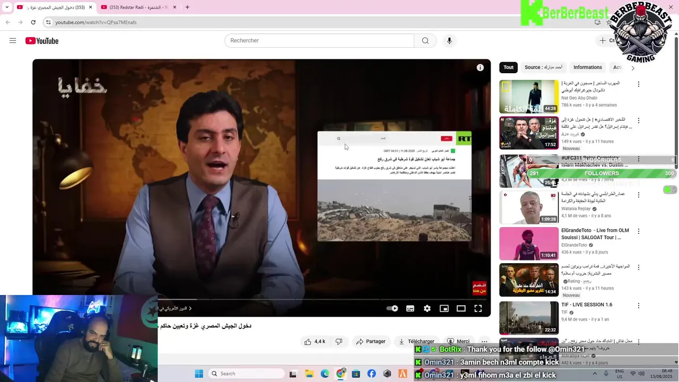The image size is (679, 382).
Task: Open the 17:52 AJ+ video thumbnail
Action: tap(529, 133)
